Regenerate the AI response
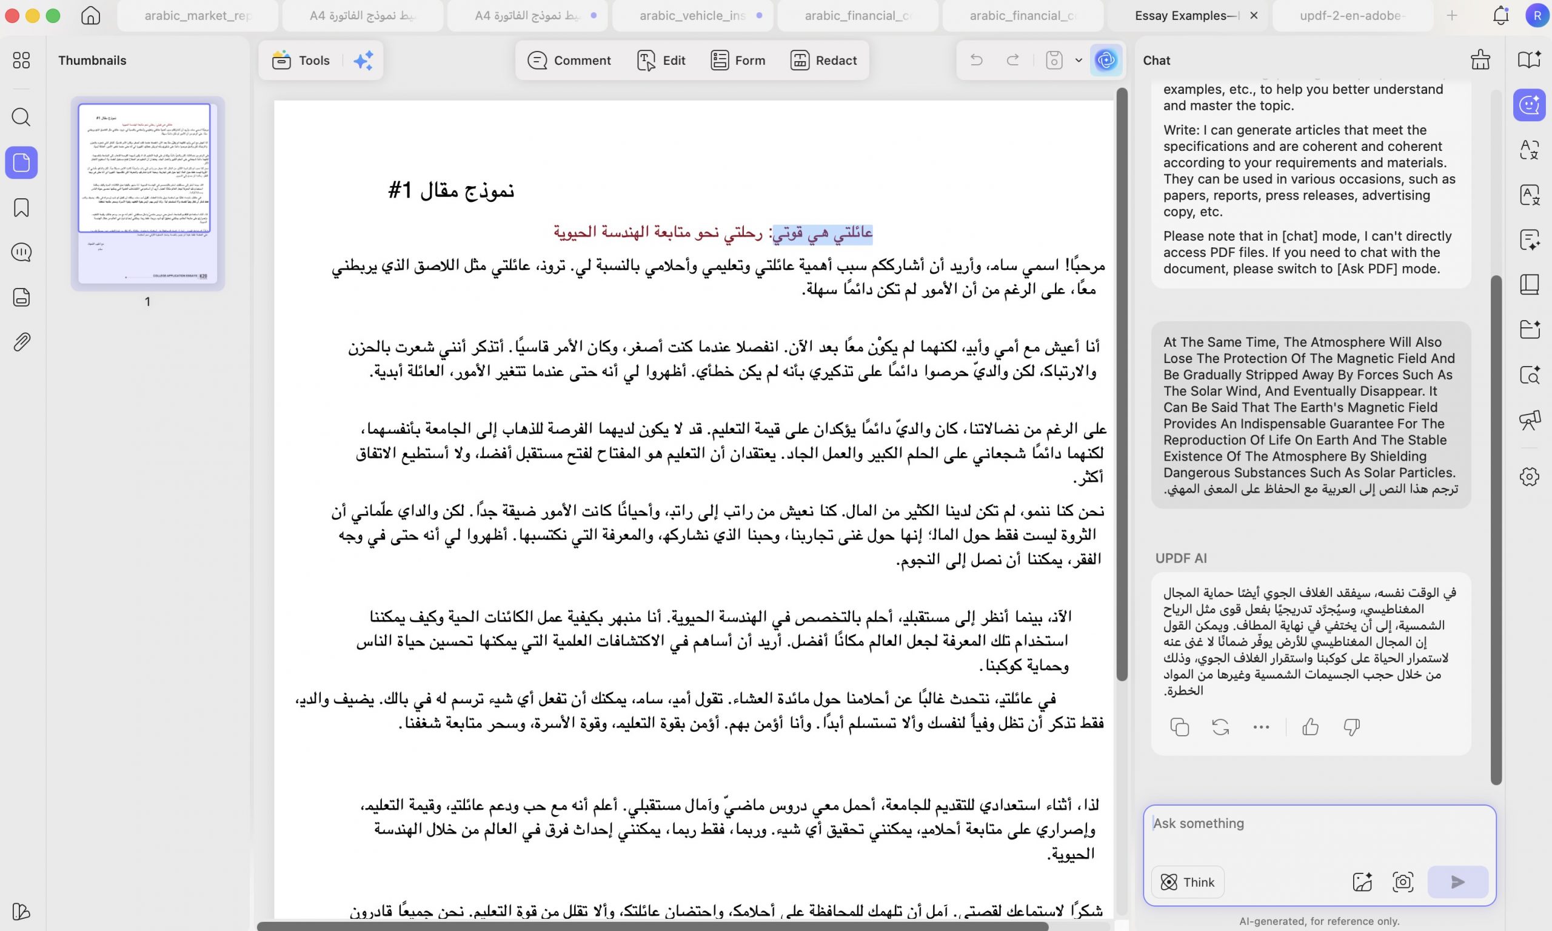1552x931 pixels. (1220, 727)
